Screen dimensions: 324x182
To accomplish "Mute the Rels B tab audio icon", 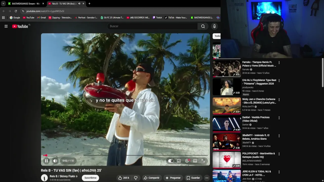I will 79,4.
